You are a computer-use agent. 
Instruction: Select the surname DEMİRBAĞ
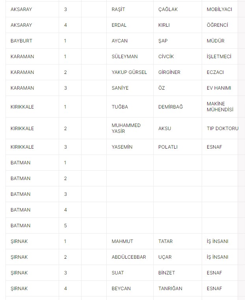(x=171, y=107)
